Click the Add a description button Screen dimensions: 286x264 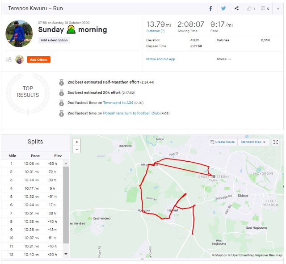point(54,40)
